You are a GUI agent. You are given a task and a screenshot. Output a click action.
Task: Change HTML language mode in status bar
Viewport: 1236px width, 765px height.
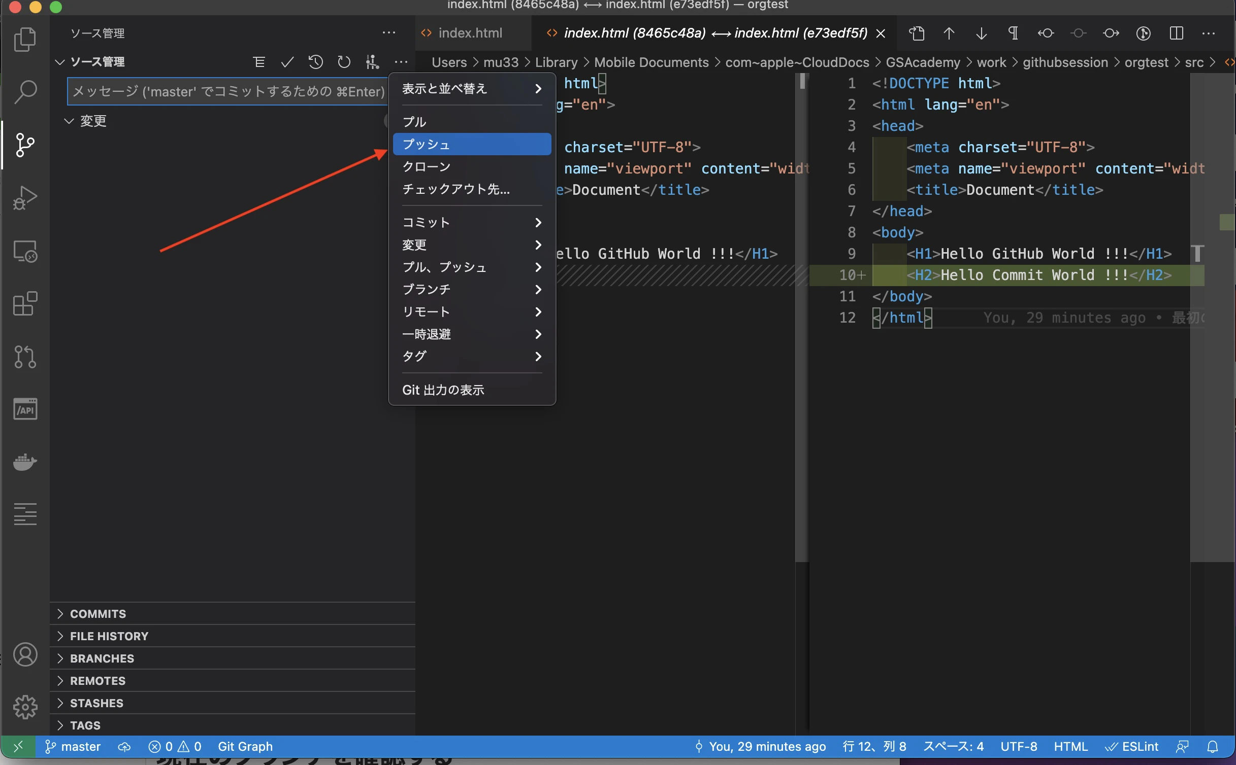(x=1070, y=747)
